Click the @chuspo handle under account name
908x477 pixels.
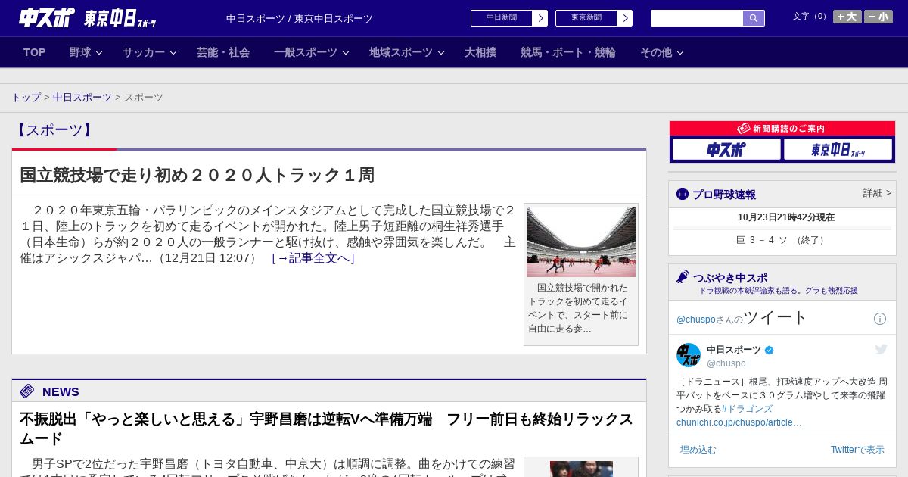tap(726, 363)
